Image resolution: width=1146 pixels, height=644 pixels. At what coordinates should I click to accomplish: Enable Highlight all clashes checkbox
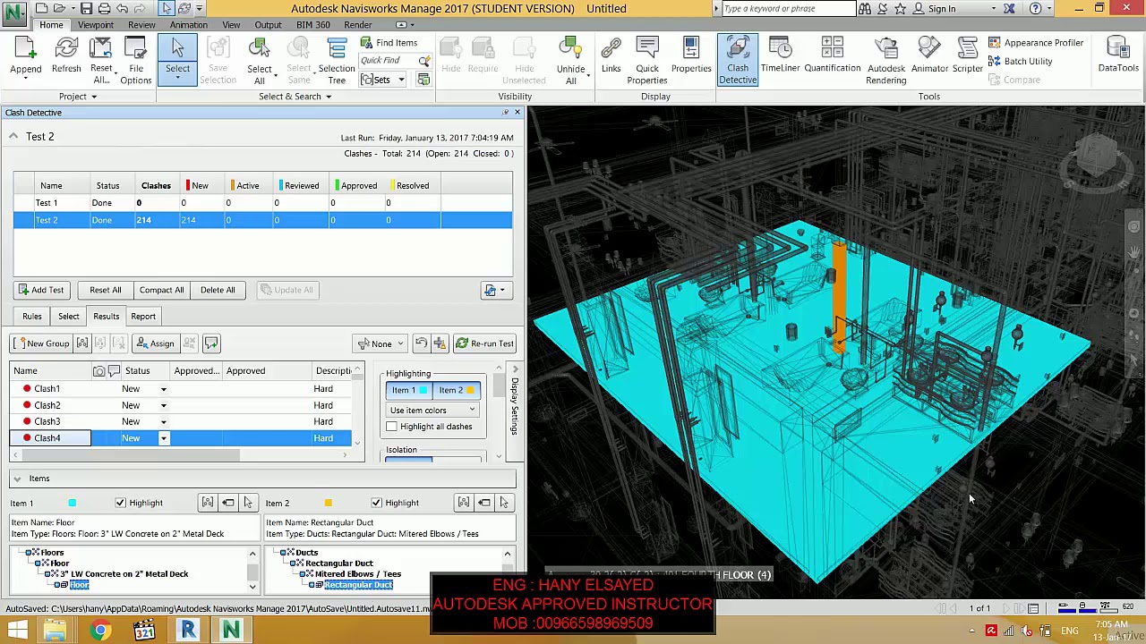coord(391,427)
